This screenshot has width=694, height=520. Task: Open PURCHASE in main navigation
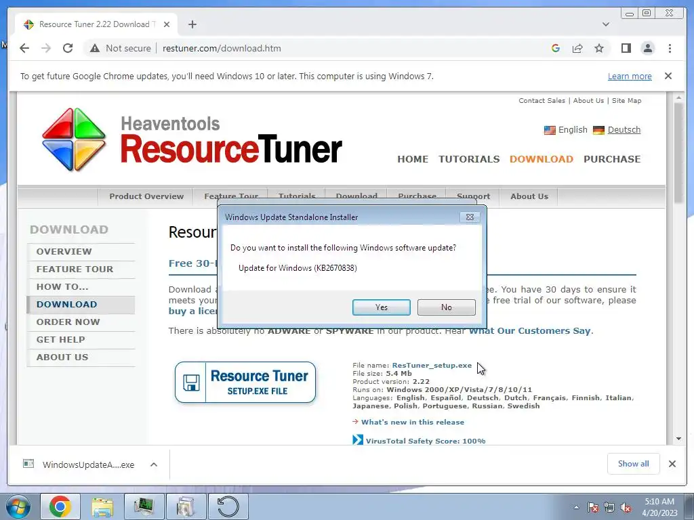[612, 159]
